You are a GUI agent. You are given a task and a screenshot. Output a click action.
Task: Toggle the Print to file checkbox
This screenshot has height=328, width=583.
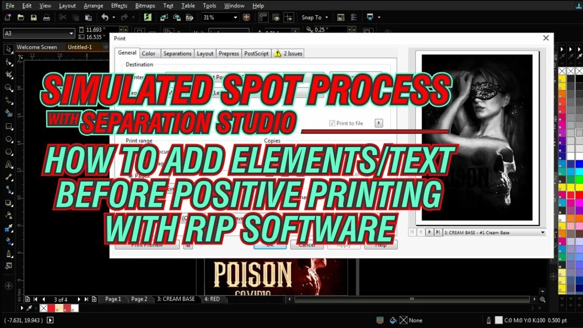pyautogui.click(x=332, y=123)
